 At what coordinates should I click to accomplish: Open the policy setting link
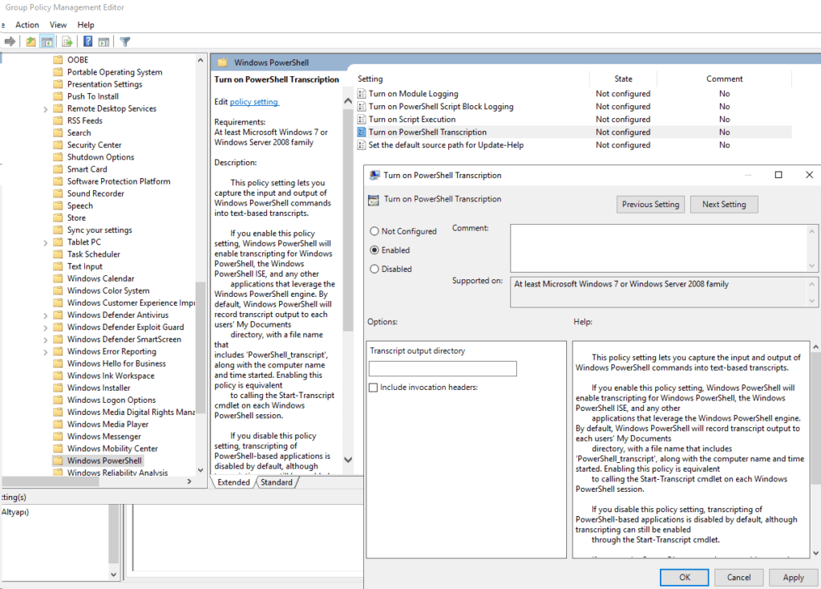(256, 101)
